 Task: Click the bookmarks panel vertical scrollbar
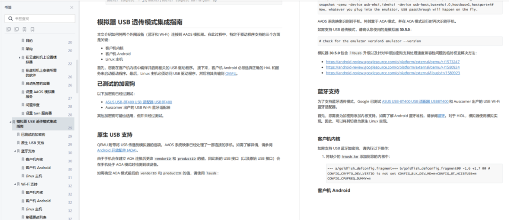(x=77, y=77)
